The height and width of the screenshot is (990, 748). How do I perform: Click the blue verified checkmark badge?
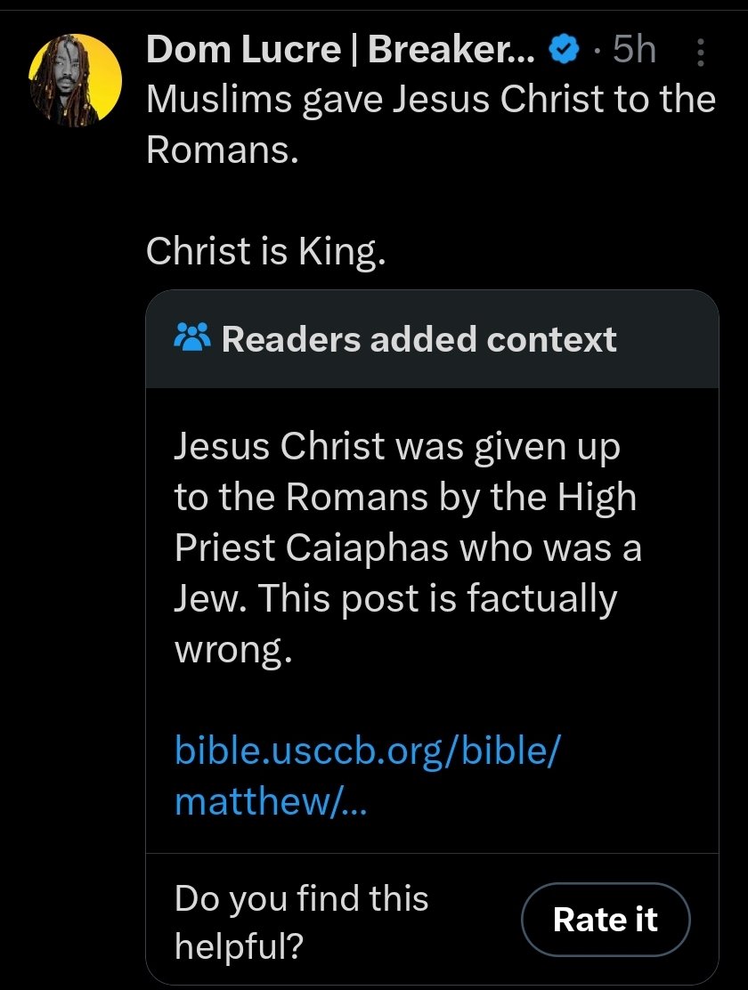(x=564, y=51)
